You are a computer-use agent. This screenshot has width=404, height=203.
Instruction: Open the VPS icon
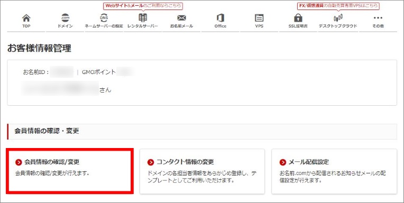tap(259, 18)
